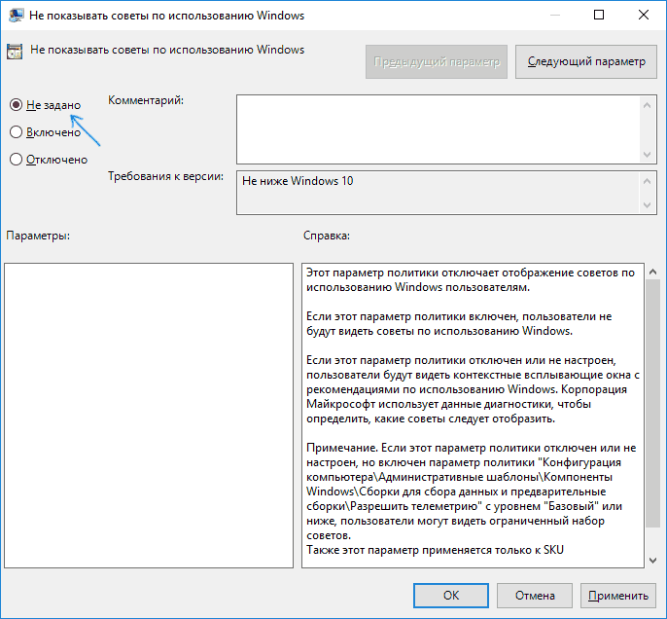Click the window title text
The width and height of the screenshot is (667, 619).
(x=167, y=16)
